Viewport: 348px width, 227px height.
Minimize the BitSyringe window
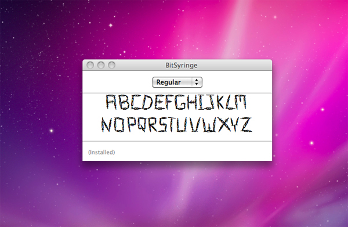101,65
